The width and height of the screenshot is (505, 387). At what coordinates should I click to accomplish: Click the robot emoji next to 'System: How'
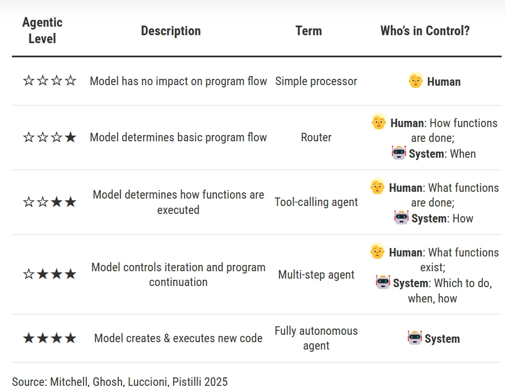[401, 217]
